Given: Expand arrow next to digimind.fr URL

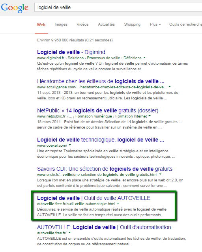Looking at the screenshot, I should tap(144, 58).
